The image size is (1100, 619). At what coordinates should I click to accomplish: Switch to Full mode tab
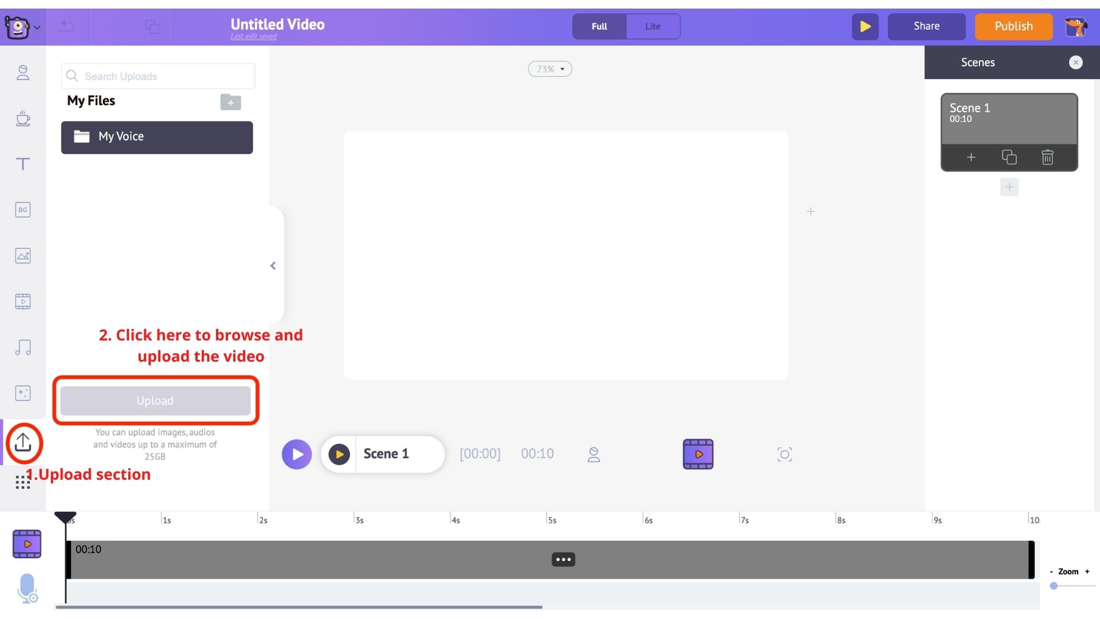click(x=599, y=26)
